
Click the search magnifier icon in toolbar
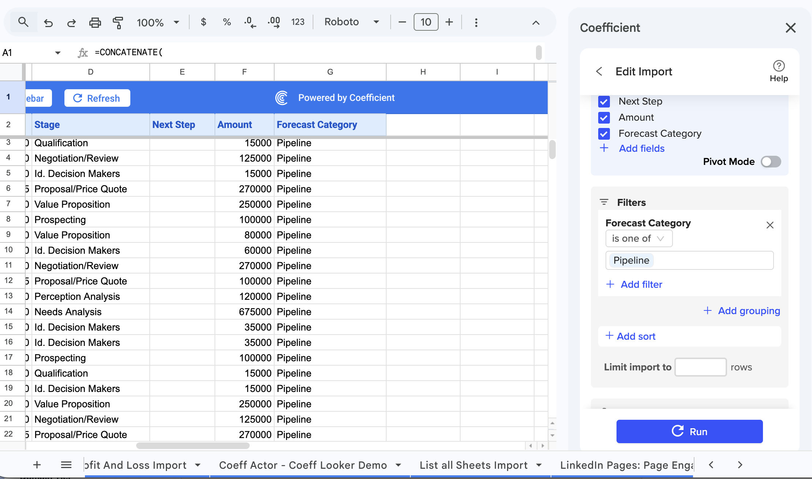coord(23,22)
